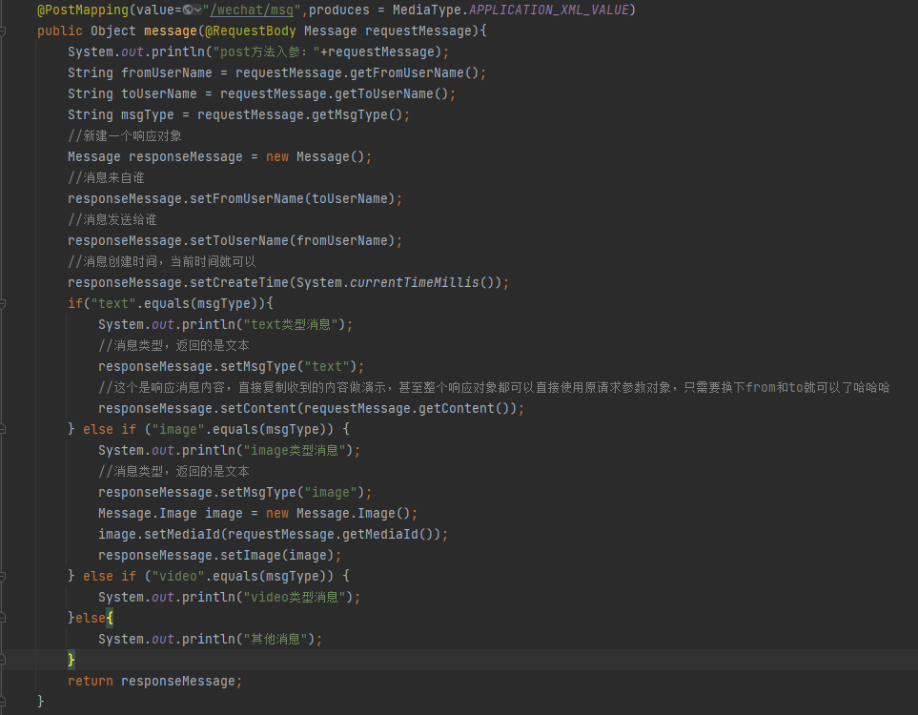Viewport: 918px width, 715px height.
Task: Click the setImage(image) statement
Action: pyautogui.click(x=219, y=555)
